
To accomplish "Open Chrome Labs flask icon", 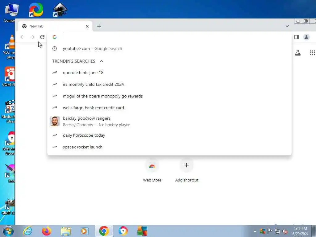I will pyautogui.click(x=298, y=53).
